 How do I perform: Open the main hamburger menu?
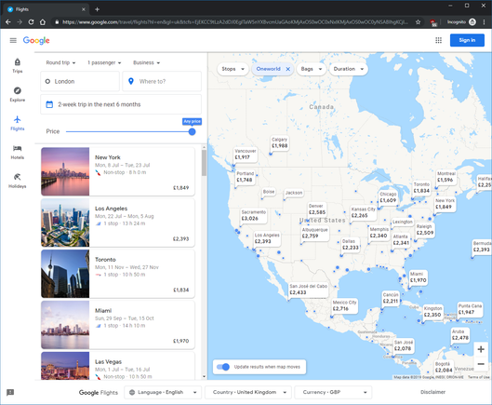13,40
